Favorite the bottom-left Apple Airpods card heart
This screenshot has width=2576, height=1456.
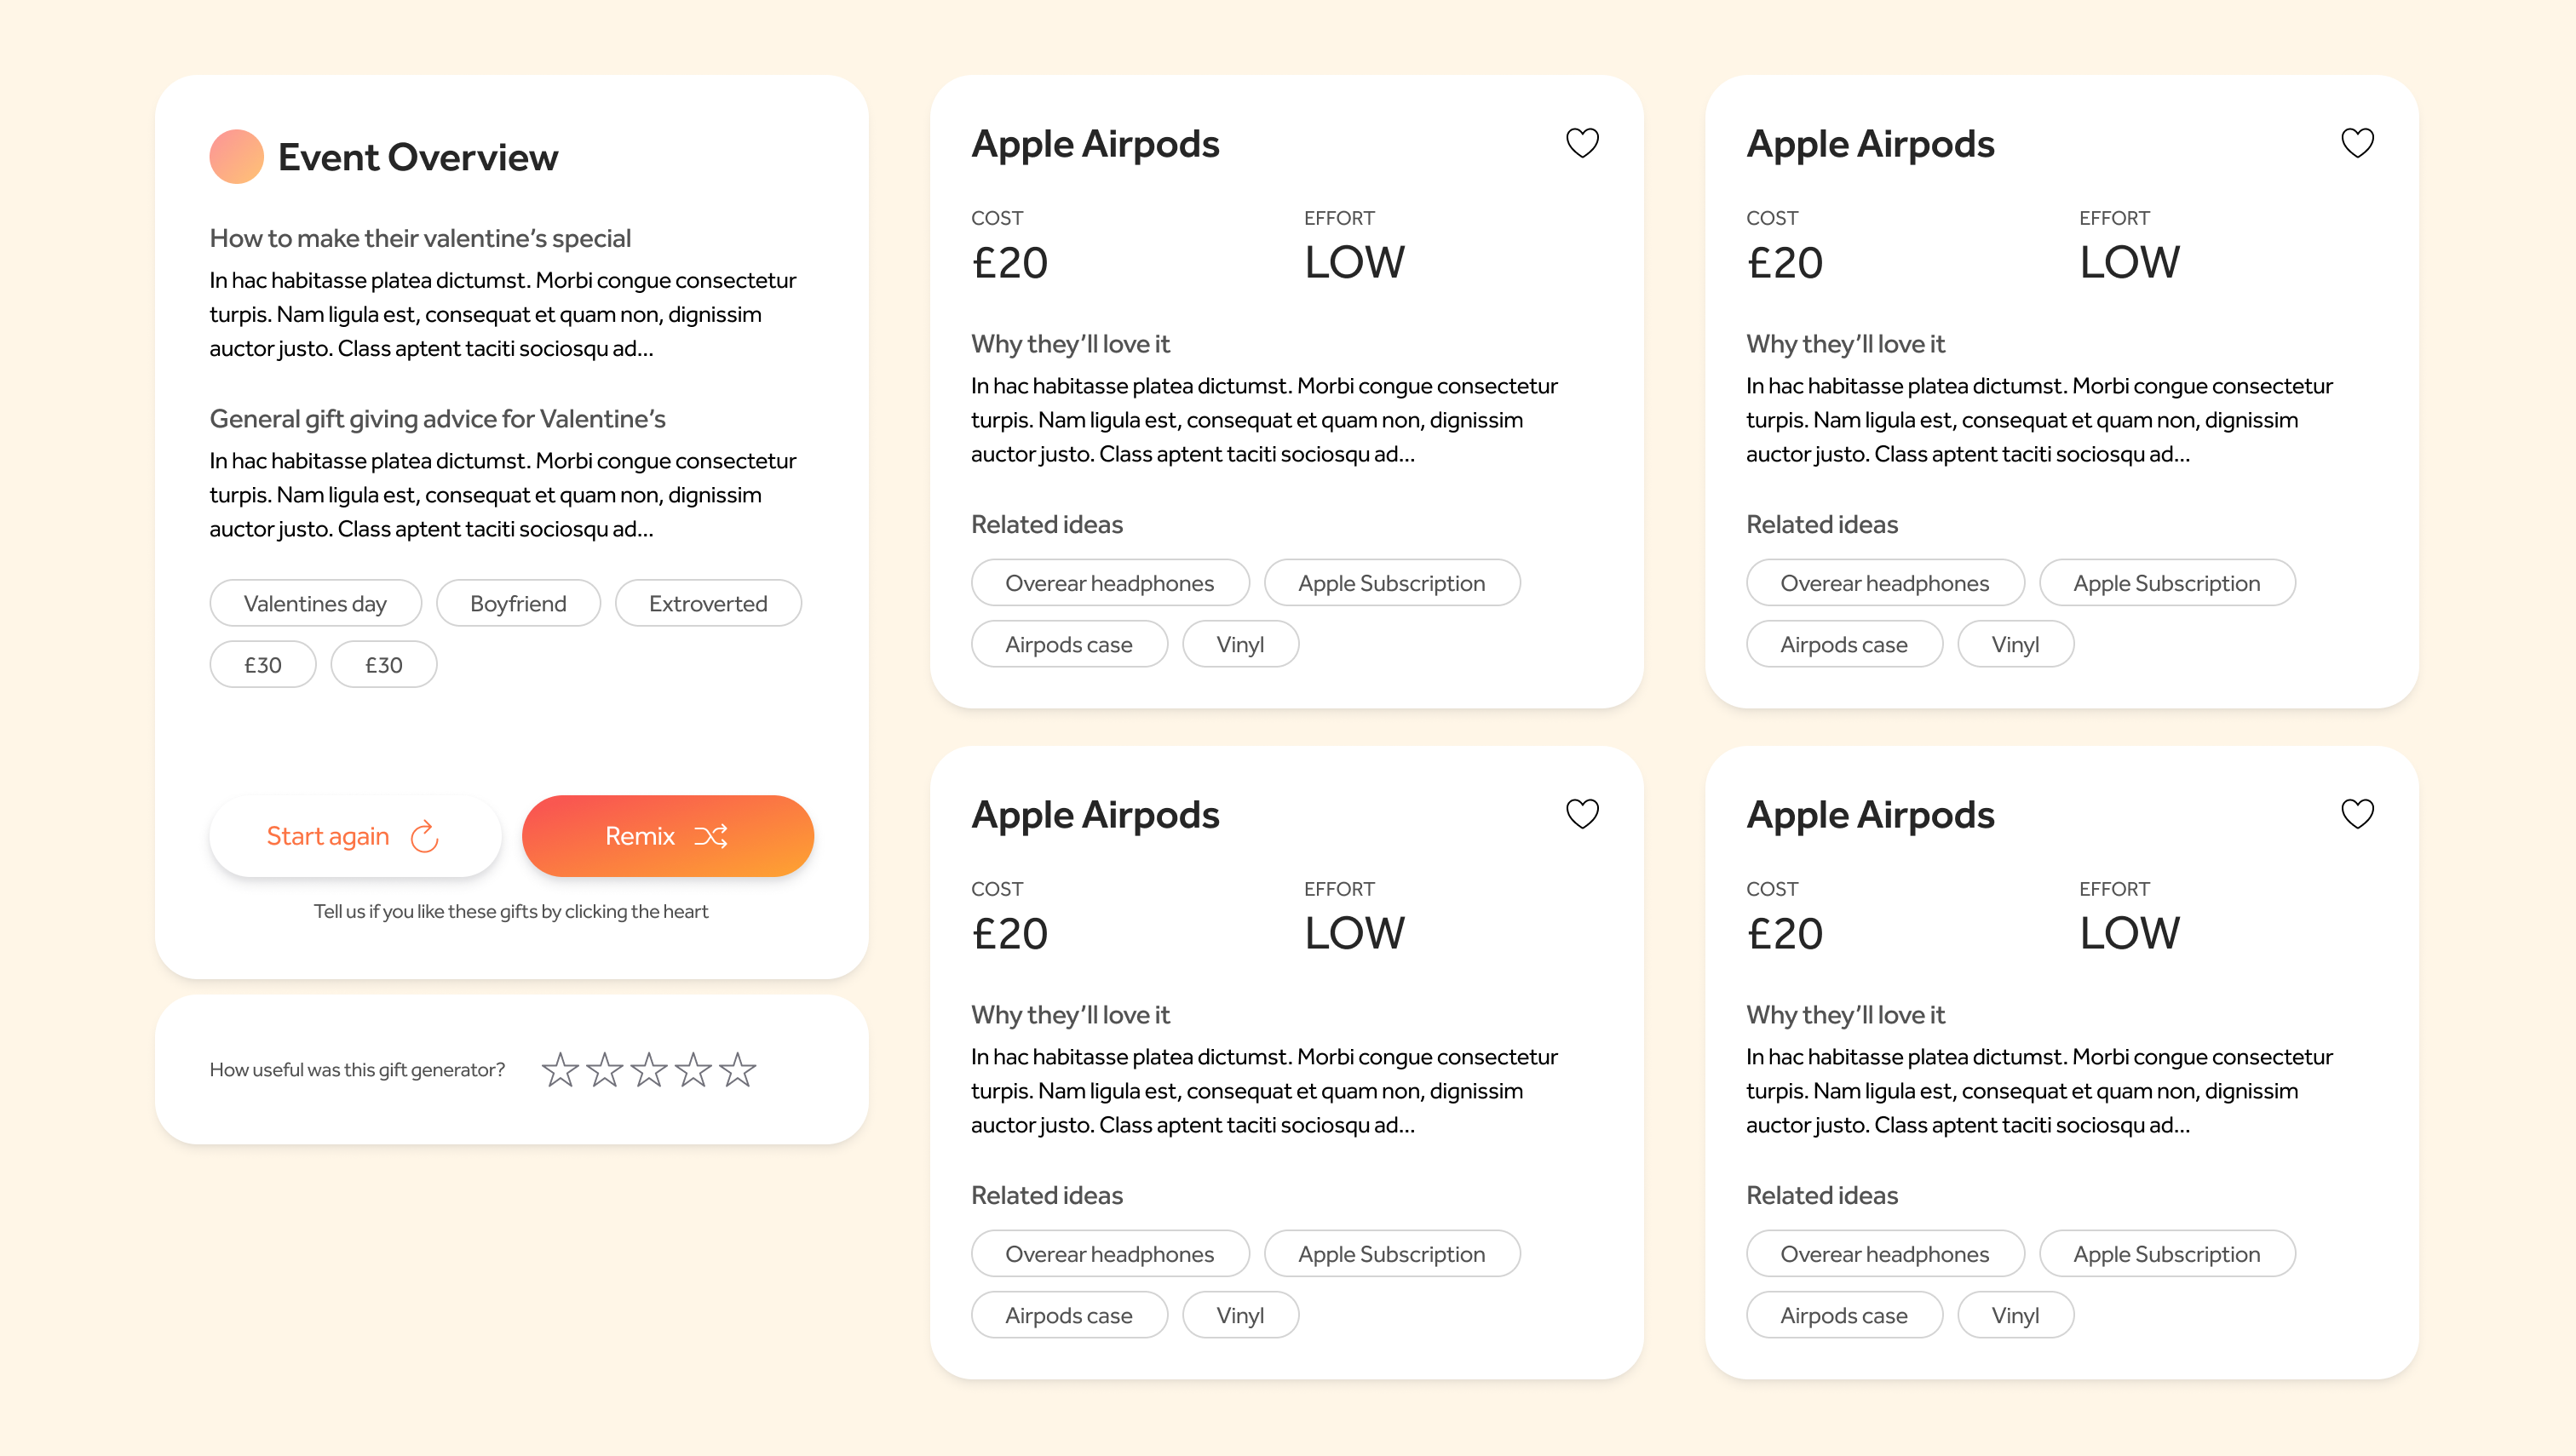1582,814
